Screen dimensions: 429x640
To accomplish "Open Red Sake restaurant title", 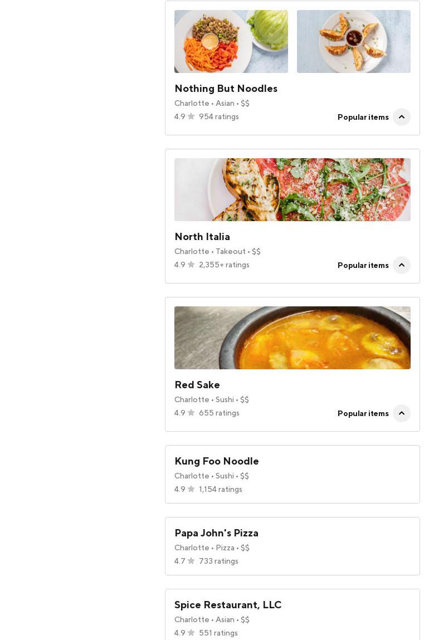I will pyautogui.click(x=197, y=385).
